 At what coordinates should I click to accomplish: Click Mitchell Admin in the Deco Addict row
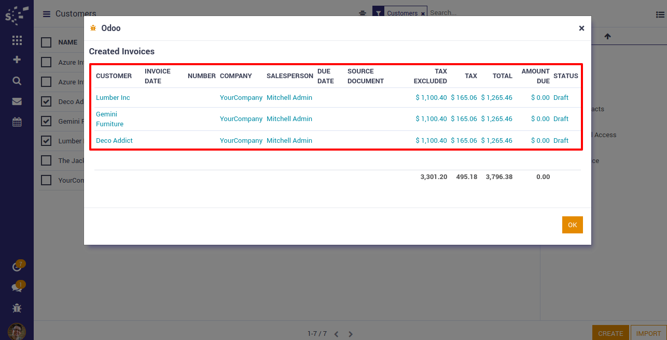[x=289, y=141]
